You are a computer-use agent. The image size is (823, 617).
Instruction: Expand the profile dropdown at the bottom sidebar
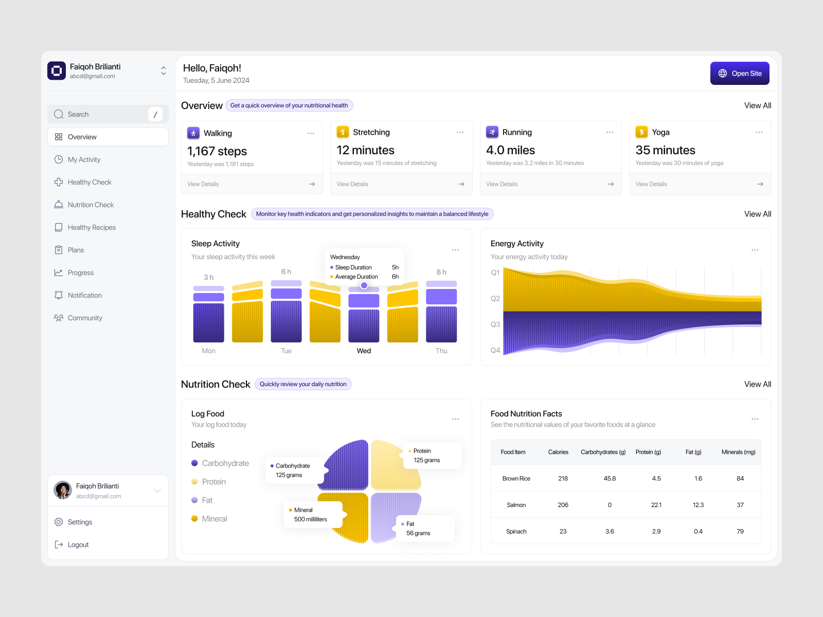tap(157, 491)
